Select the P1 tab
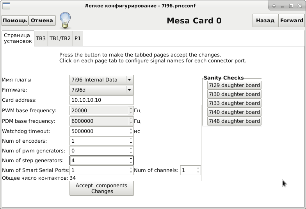Viewport: 306px width, 209px height. click(x=78, y=39)
